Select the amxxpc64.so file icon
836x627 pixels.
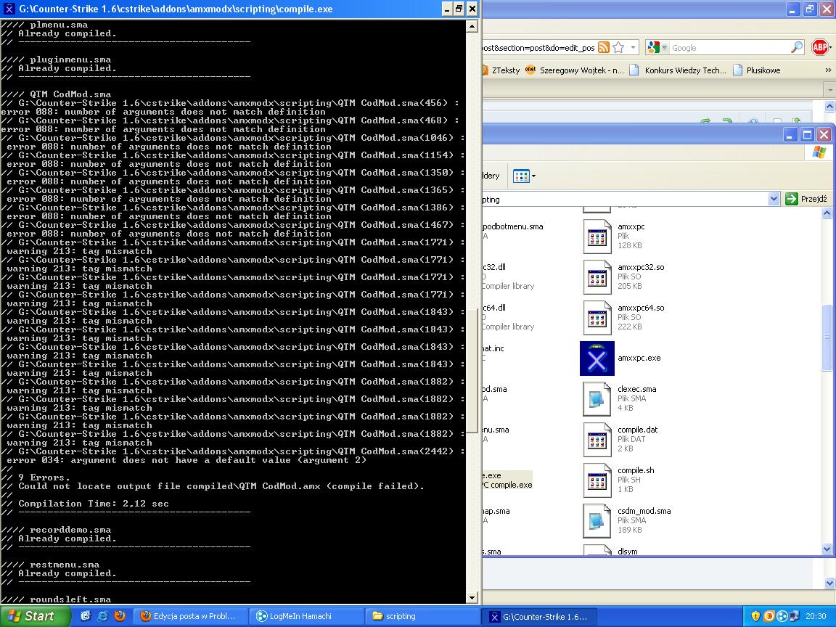(597, 317)
